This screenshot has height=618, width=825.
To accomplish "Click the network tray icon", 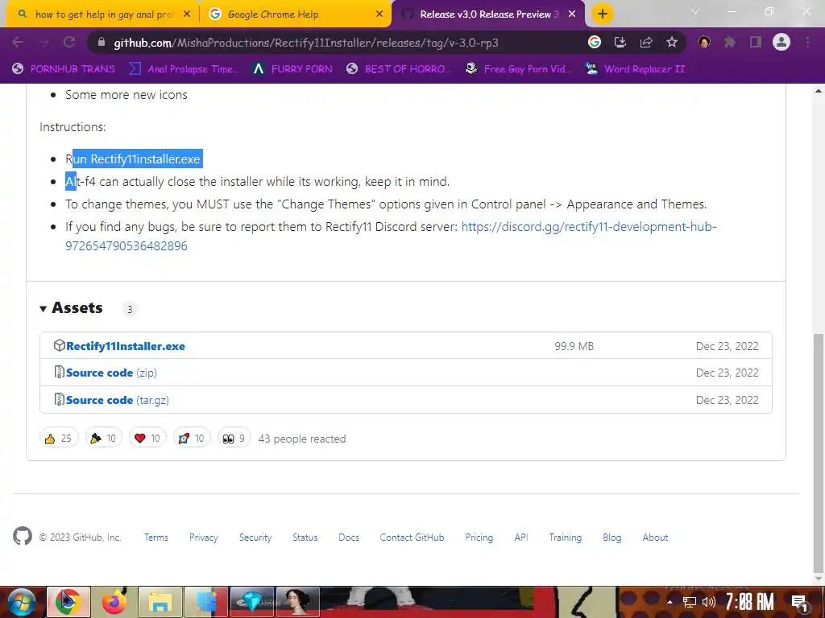I will pyautogui.click(x=690, y=602).
